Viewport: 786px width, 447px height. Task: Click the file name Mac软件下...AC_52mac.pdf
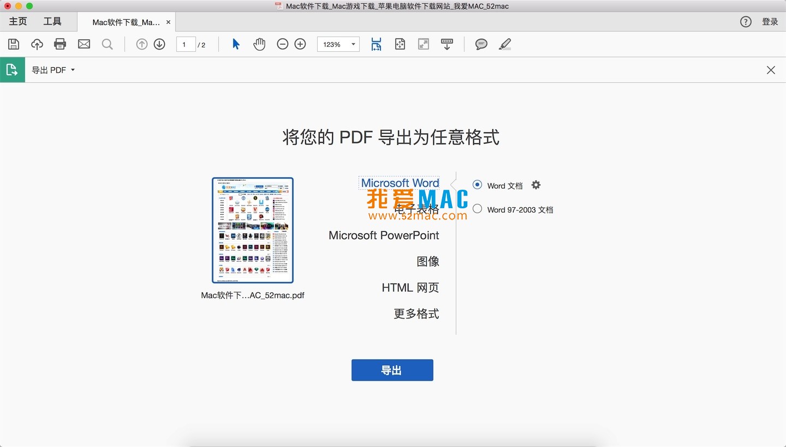coord(253,295)
